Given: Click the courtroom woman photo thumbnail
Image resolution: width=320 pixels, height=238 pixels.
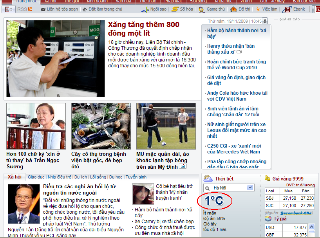Looking at the screenshot, I should (x=36, y=126).
